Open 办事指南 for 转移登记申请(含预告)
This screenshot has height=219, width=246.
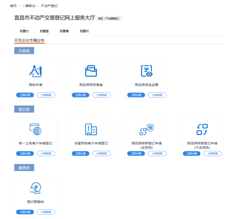[x=157, y=153]
